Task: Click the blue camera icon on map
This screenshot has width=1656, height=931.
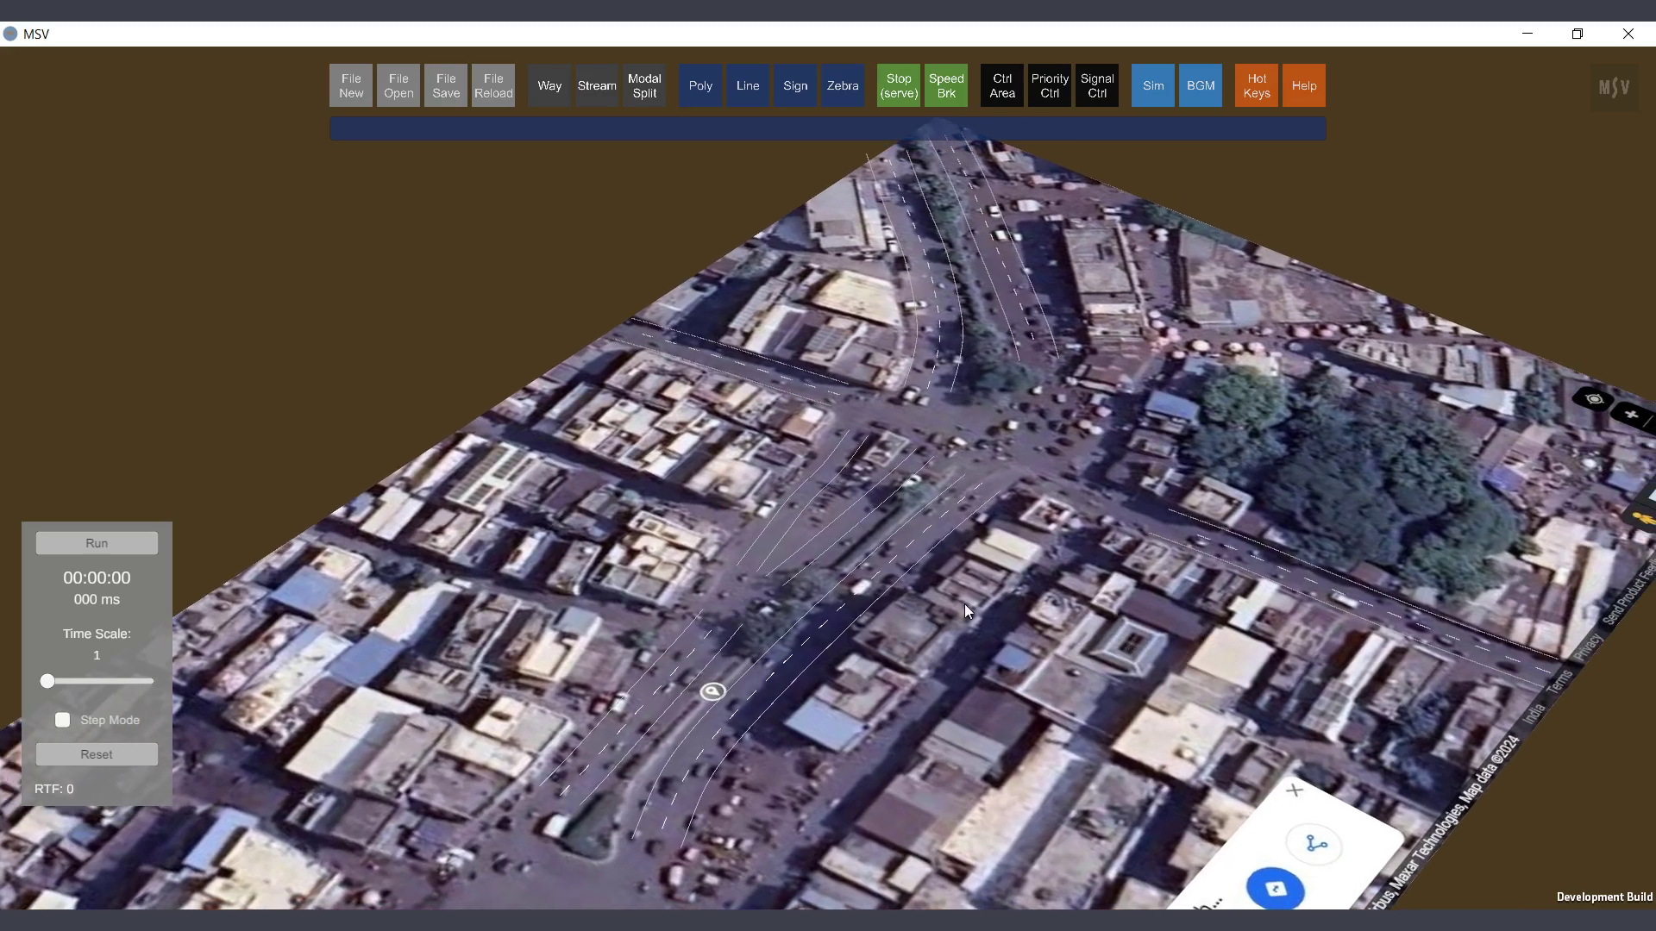Action: point(1276,889)
